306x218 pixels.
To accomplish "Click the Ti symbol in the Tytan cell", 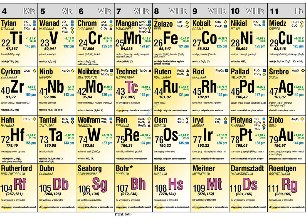I will 16,38.
